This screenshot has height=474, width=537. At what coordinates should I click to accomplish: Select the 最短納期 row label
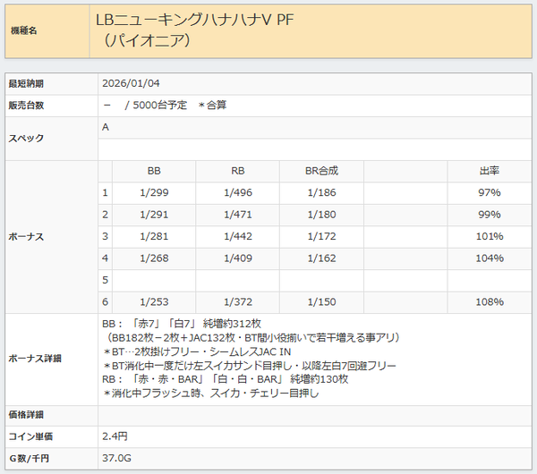coord(26,83)
